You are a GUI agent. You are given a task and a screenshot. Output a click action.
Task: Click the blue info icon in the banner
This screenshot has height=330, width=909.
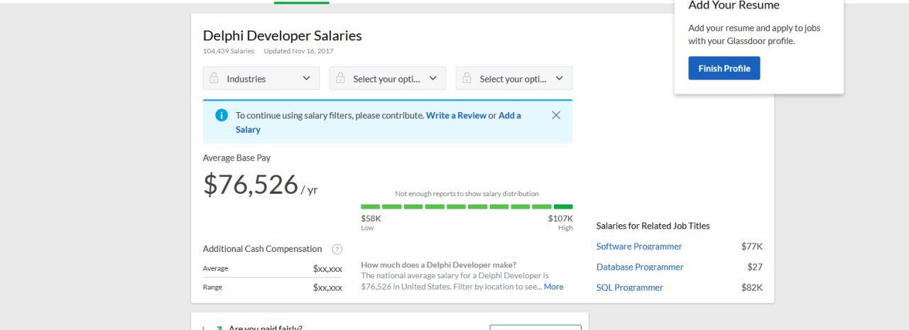(x=222, y=115)
